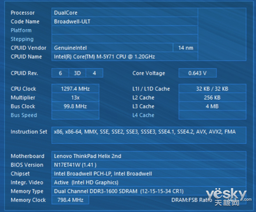
Task: Select the Processor value "DualCore"
Action: [x=125, y=13]
